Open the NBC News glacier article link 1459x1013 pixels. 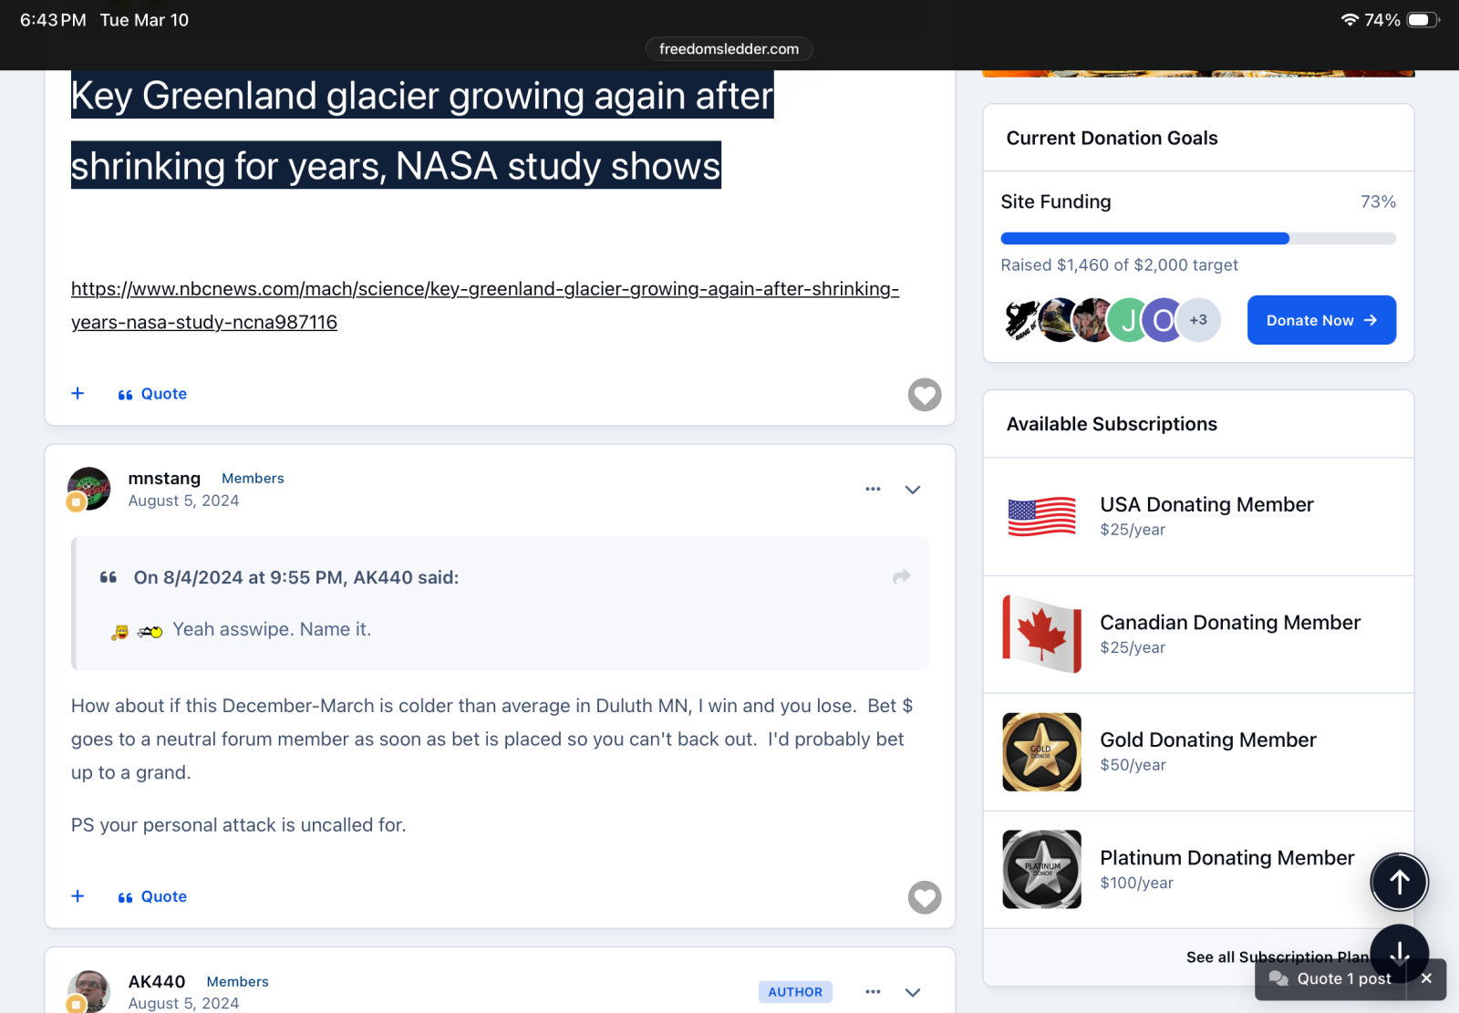click(484, 290)
